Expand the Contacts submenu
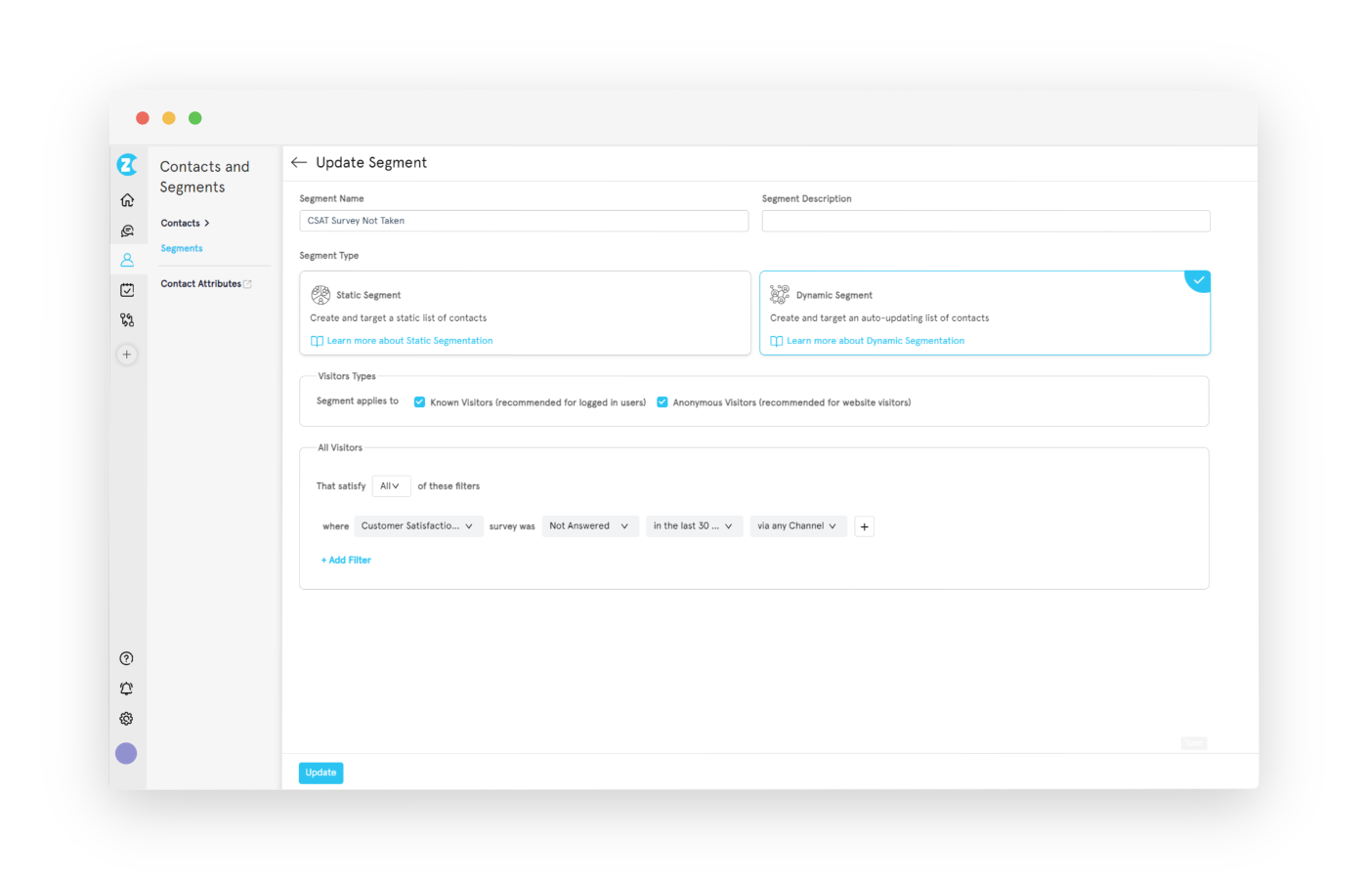Screen dimensions: 1368x879 click(x=186, y=224)
